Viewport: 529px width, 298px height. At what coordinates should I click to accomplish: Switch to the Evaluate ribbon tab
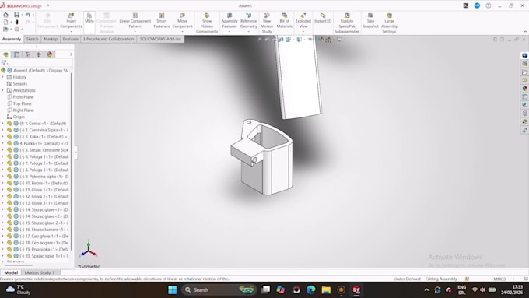tap(70, 39)
